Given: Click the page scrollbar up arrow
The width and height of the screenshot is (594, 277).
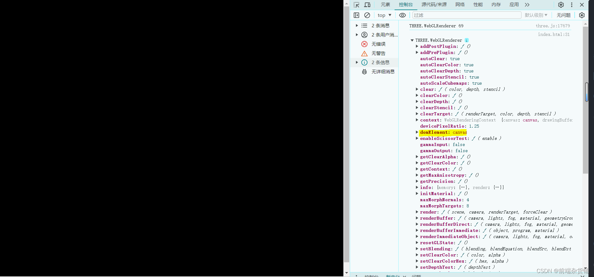Looking at the screenshot, I should coord(346,4).
